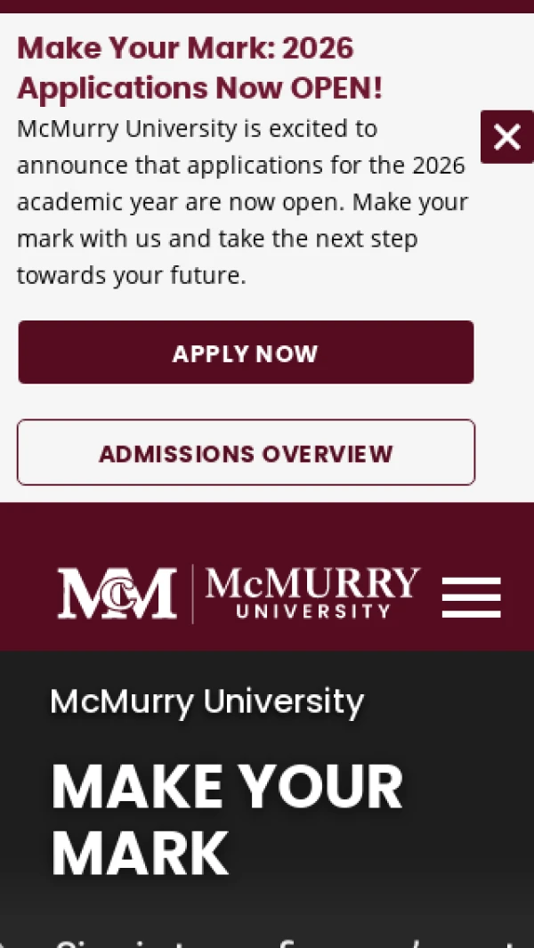Click 'towards your future.' text line
The width and height of the screenshot is (534, 948).
click(131, 275)
